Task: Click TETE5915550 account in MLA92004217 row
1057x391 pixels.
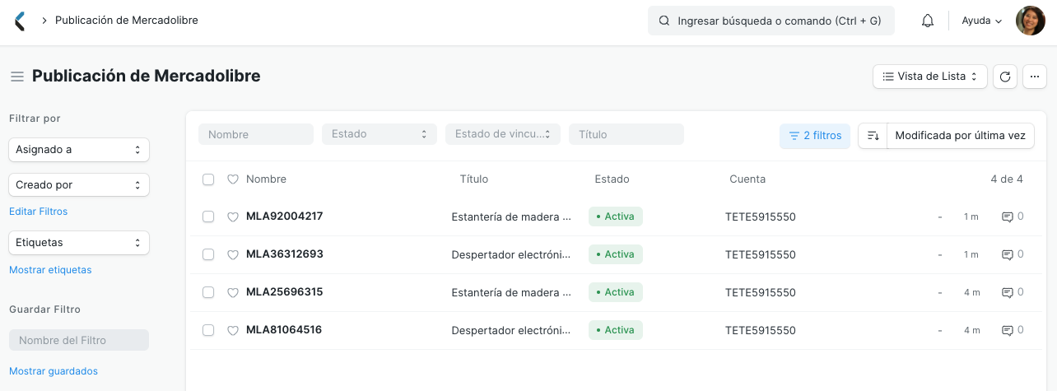Action: coord(761,217)
